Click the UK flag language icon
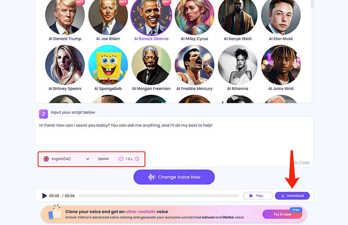348x225 pixels. (x=46, y=159)
